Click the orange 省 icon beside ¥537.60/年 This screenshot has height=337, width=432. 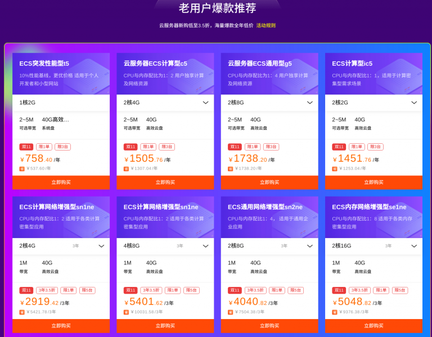[22, 168]
